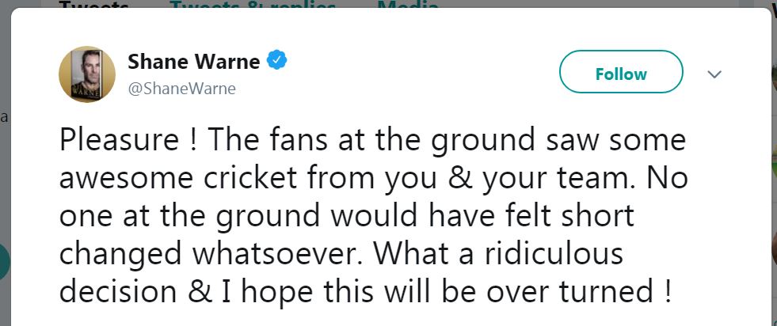Select the green avatar on the right edge

click(774, 162)
